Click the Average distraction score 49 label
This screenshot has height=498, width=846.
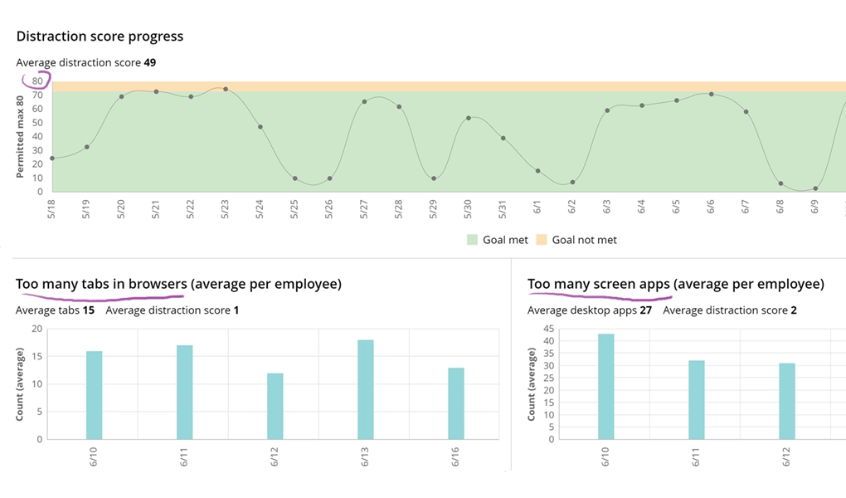tap(88, 62)
